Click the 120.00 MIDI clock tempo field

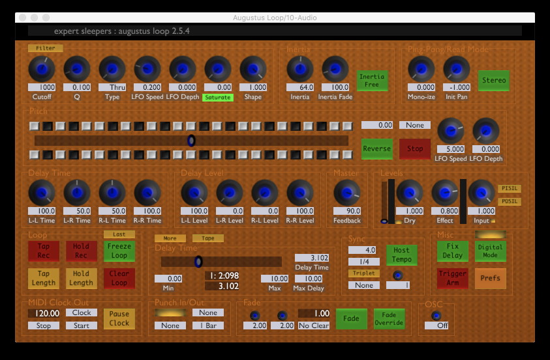(x=44, y=313)
